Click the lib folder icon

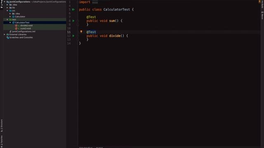pyautogui.click(x=10, y=8)
